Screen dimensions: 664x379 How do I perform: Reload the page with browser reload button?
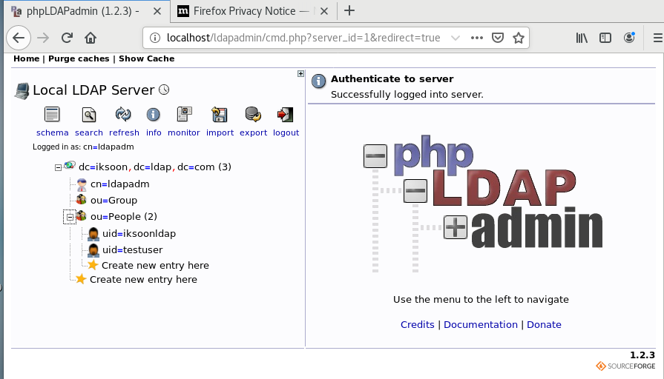(x=67, y=38)
